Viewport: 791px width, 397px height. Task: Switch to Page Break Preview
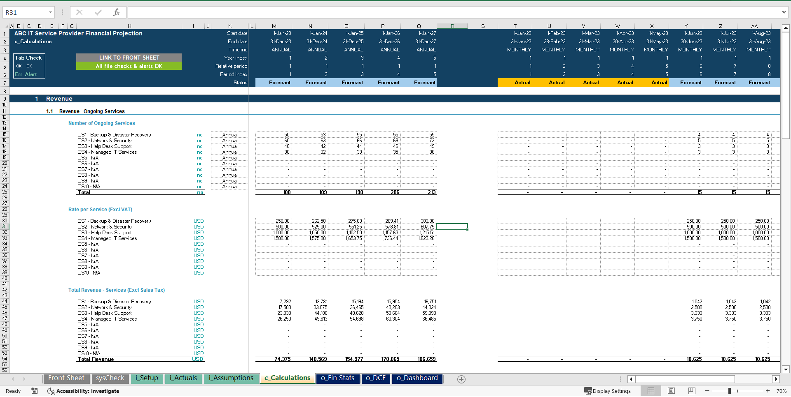click(x=692, y=391)
